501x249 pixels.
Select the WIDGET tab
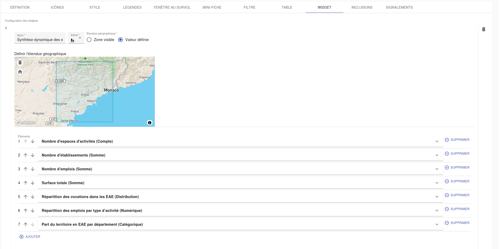(324, 7)
